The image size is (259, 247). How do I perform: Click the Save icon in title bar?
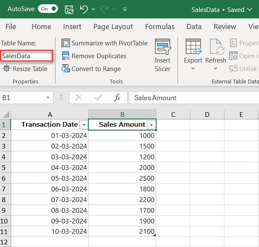pos(69,9)
